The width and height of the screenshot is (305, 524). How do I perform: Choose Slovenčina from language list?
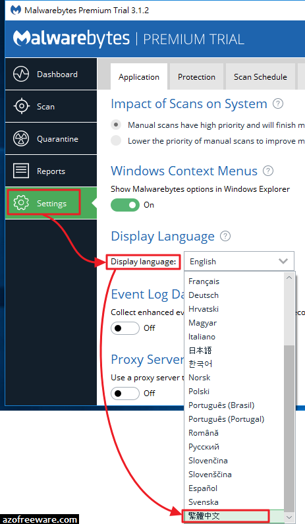point(234,461)
